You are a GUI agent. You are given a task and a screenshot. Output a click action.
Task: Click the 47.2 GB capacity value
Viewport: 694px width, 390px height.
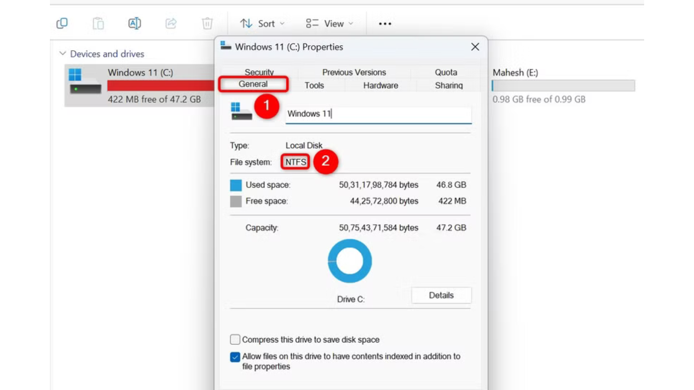tap(451, 228)
